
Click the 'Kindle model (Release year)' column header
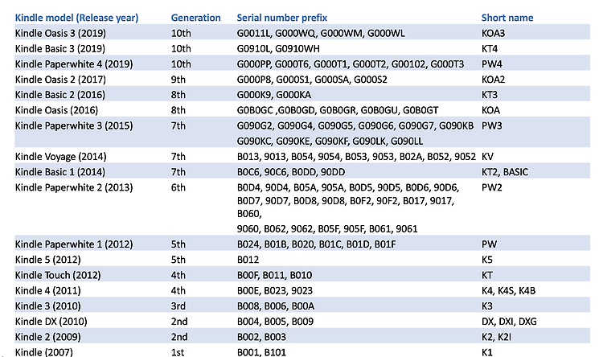click(x=76, y=18)
